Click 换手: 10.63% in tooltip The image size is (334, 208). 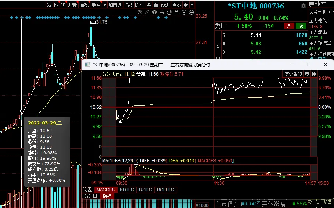42,175
